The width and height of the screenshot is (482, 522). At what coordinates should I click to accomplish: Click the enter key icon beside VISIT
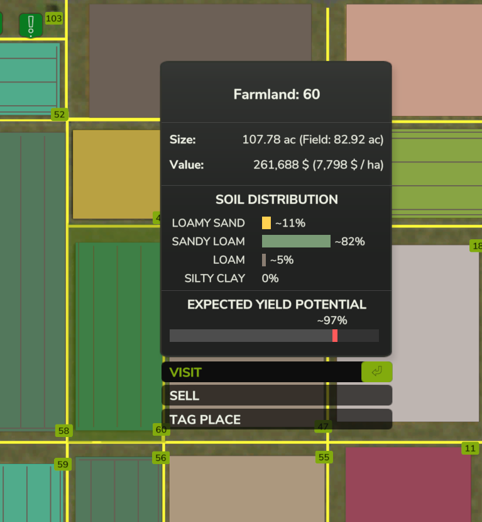point(376,372)
